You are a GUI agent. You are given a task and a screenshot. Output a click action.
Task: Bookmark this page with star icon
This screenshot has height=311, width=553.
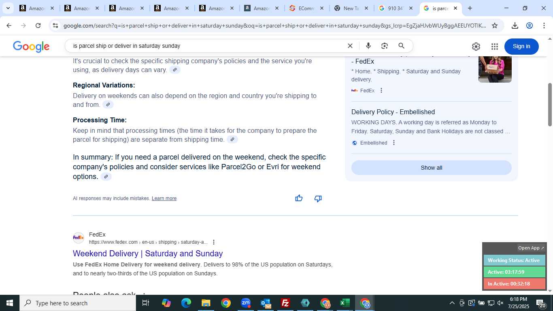[x=494, y=26]
